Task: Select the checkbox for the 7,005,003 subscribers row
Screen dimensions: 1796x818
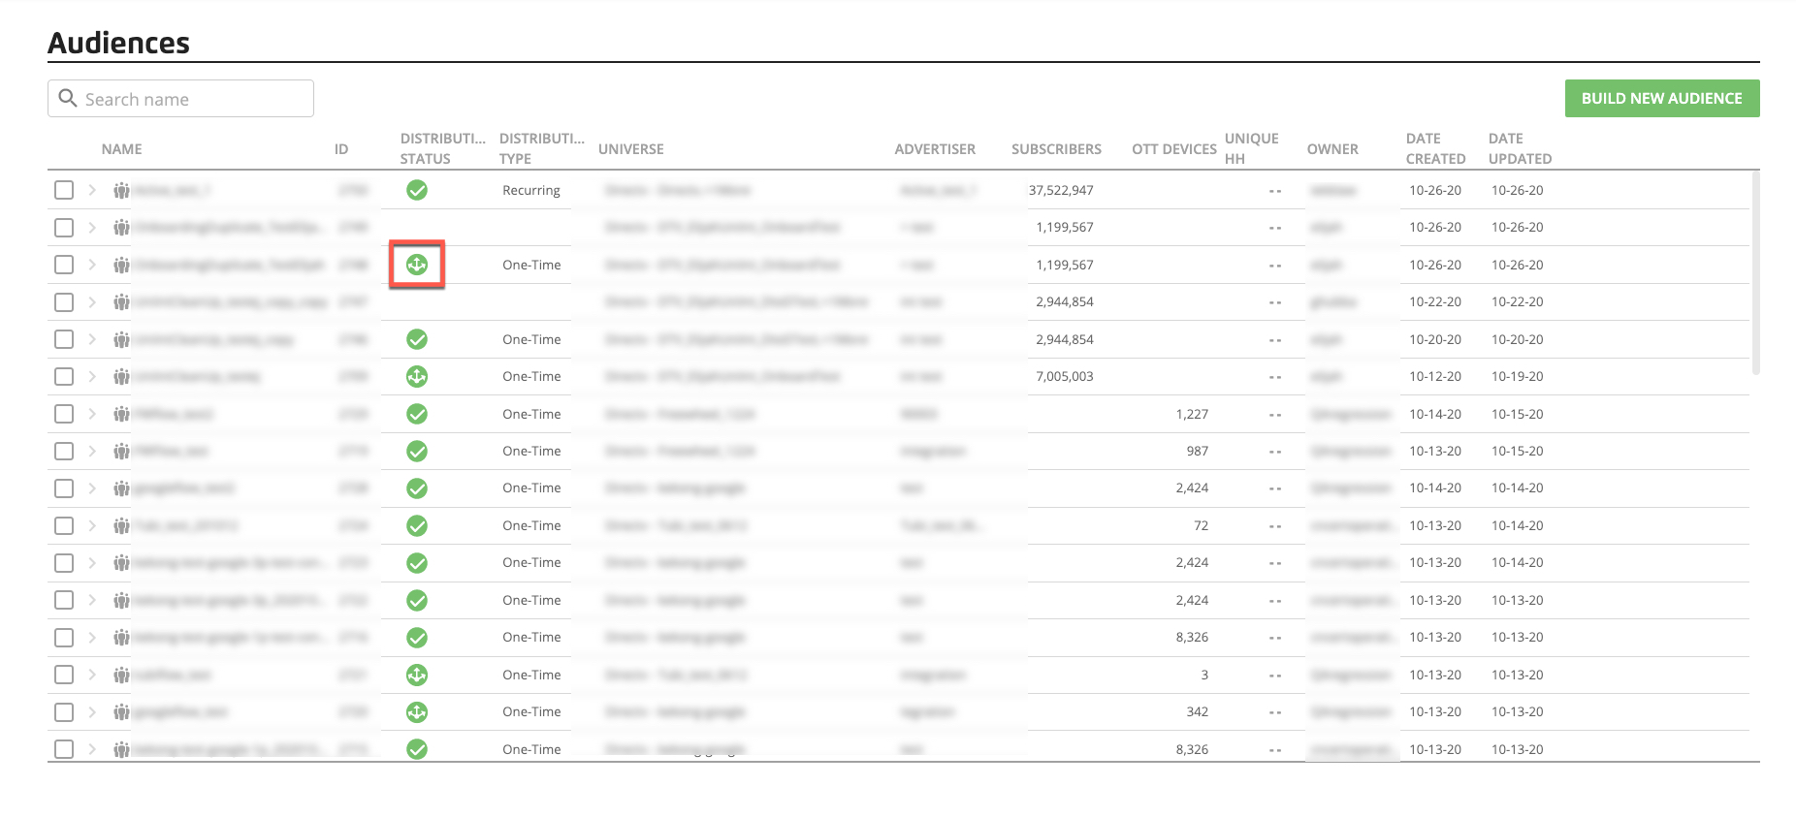Action: point(64,376)
